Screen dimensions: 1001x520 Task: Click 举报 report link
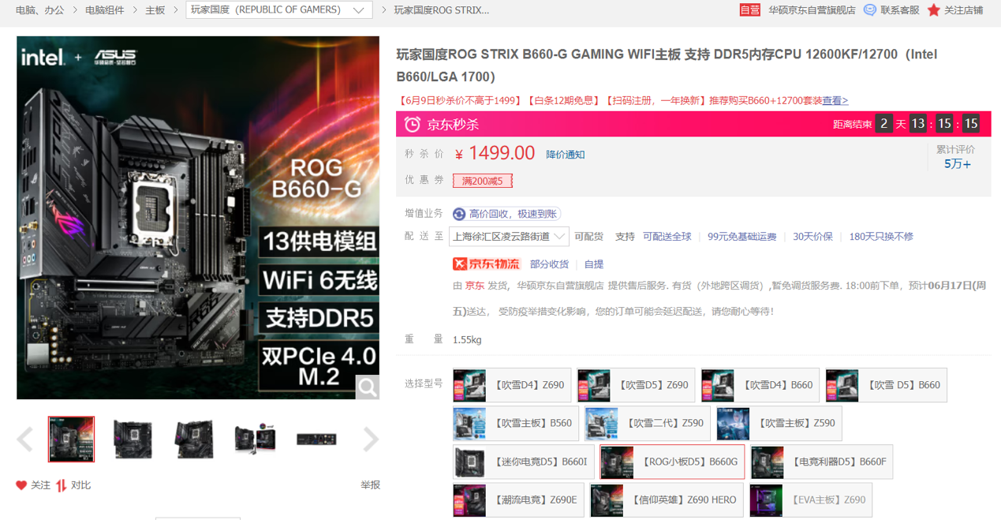click(x=370, y=485)
